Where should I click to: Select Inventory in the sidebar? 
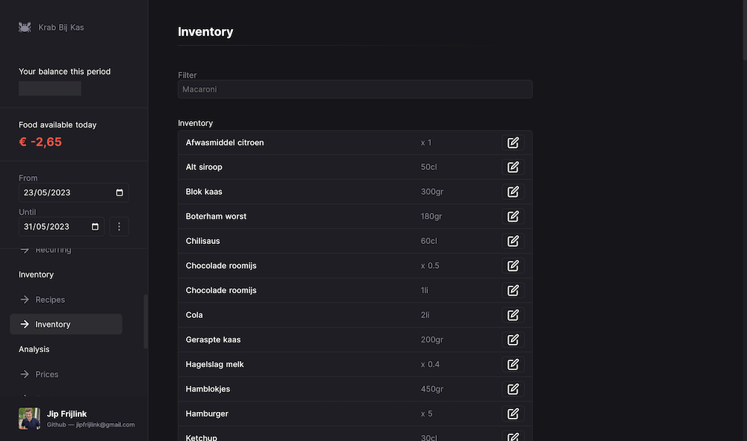pyautogui.click(x=52, y=325)
